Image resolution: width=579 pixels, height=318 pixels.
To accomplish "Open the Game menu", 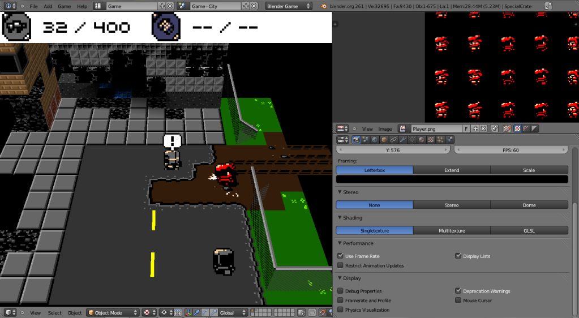I will 65,6.
